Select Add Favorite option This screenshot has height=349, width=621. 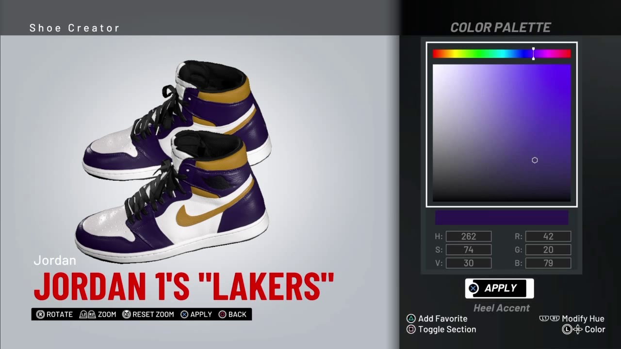click(442, 318)
